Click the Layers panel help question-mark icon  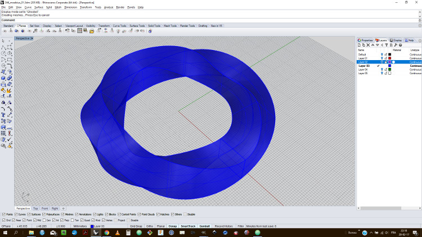pyautogui.click(x=400, y=45)
